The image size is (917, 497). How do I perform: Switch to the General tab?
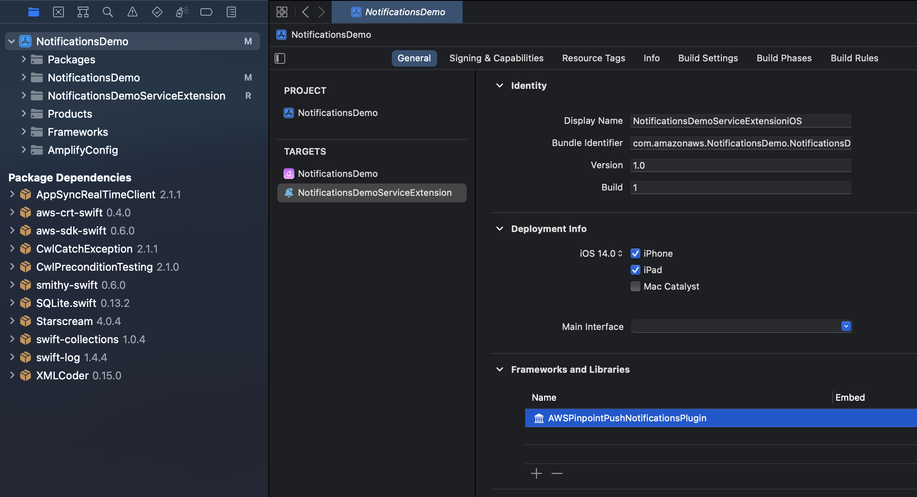pos(414,58)
